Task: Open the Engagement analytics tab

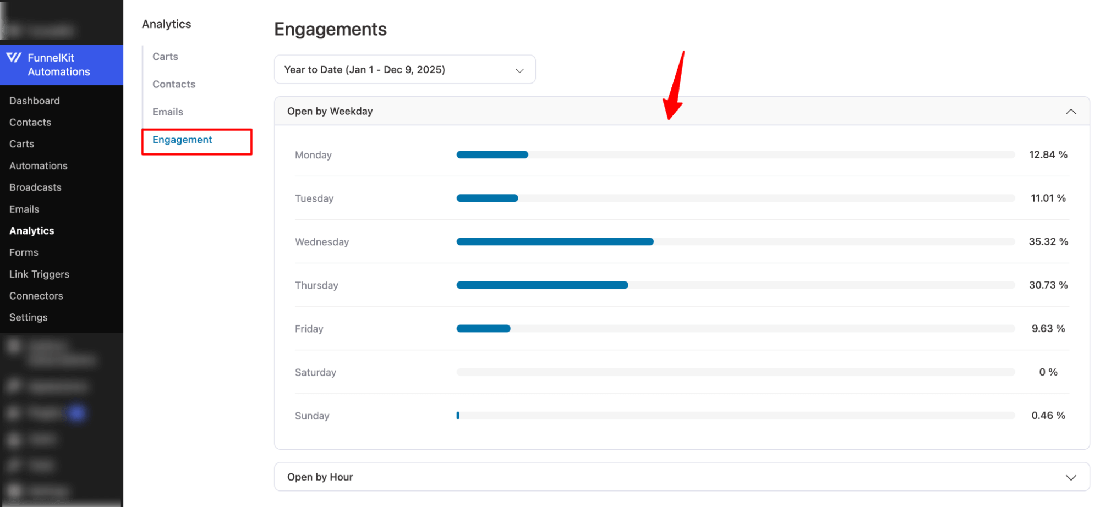Action: (182, 140)
